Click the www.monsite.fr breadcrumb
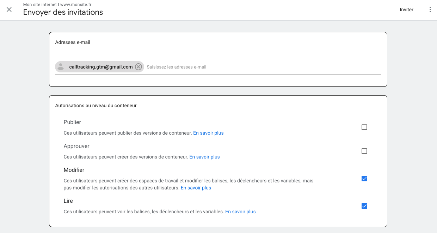Viewport: 437px width, 233px height. tap(75, 5)
